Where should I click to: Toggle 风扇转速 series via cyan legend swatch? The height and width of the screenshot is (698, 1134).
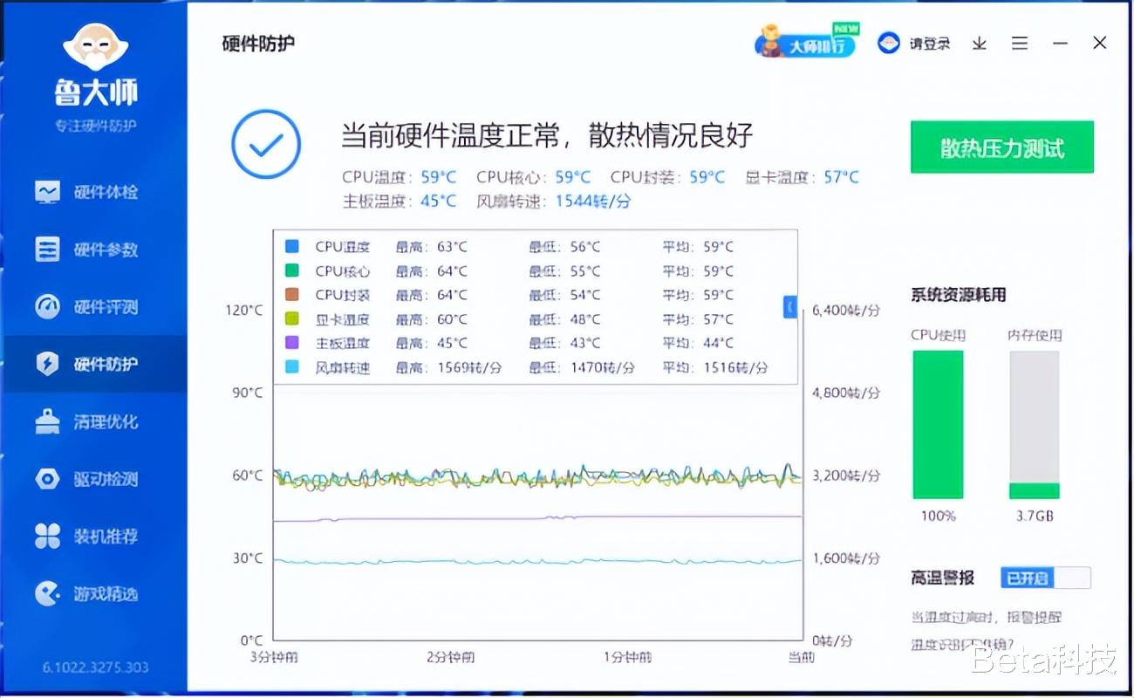tap(290, 367)
